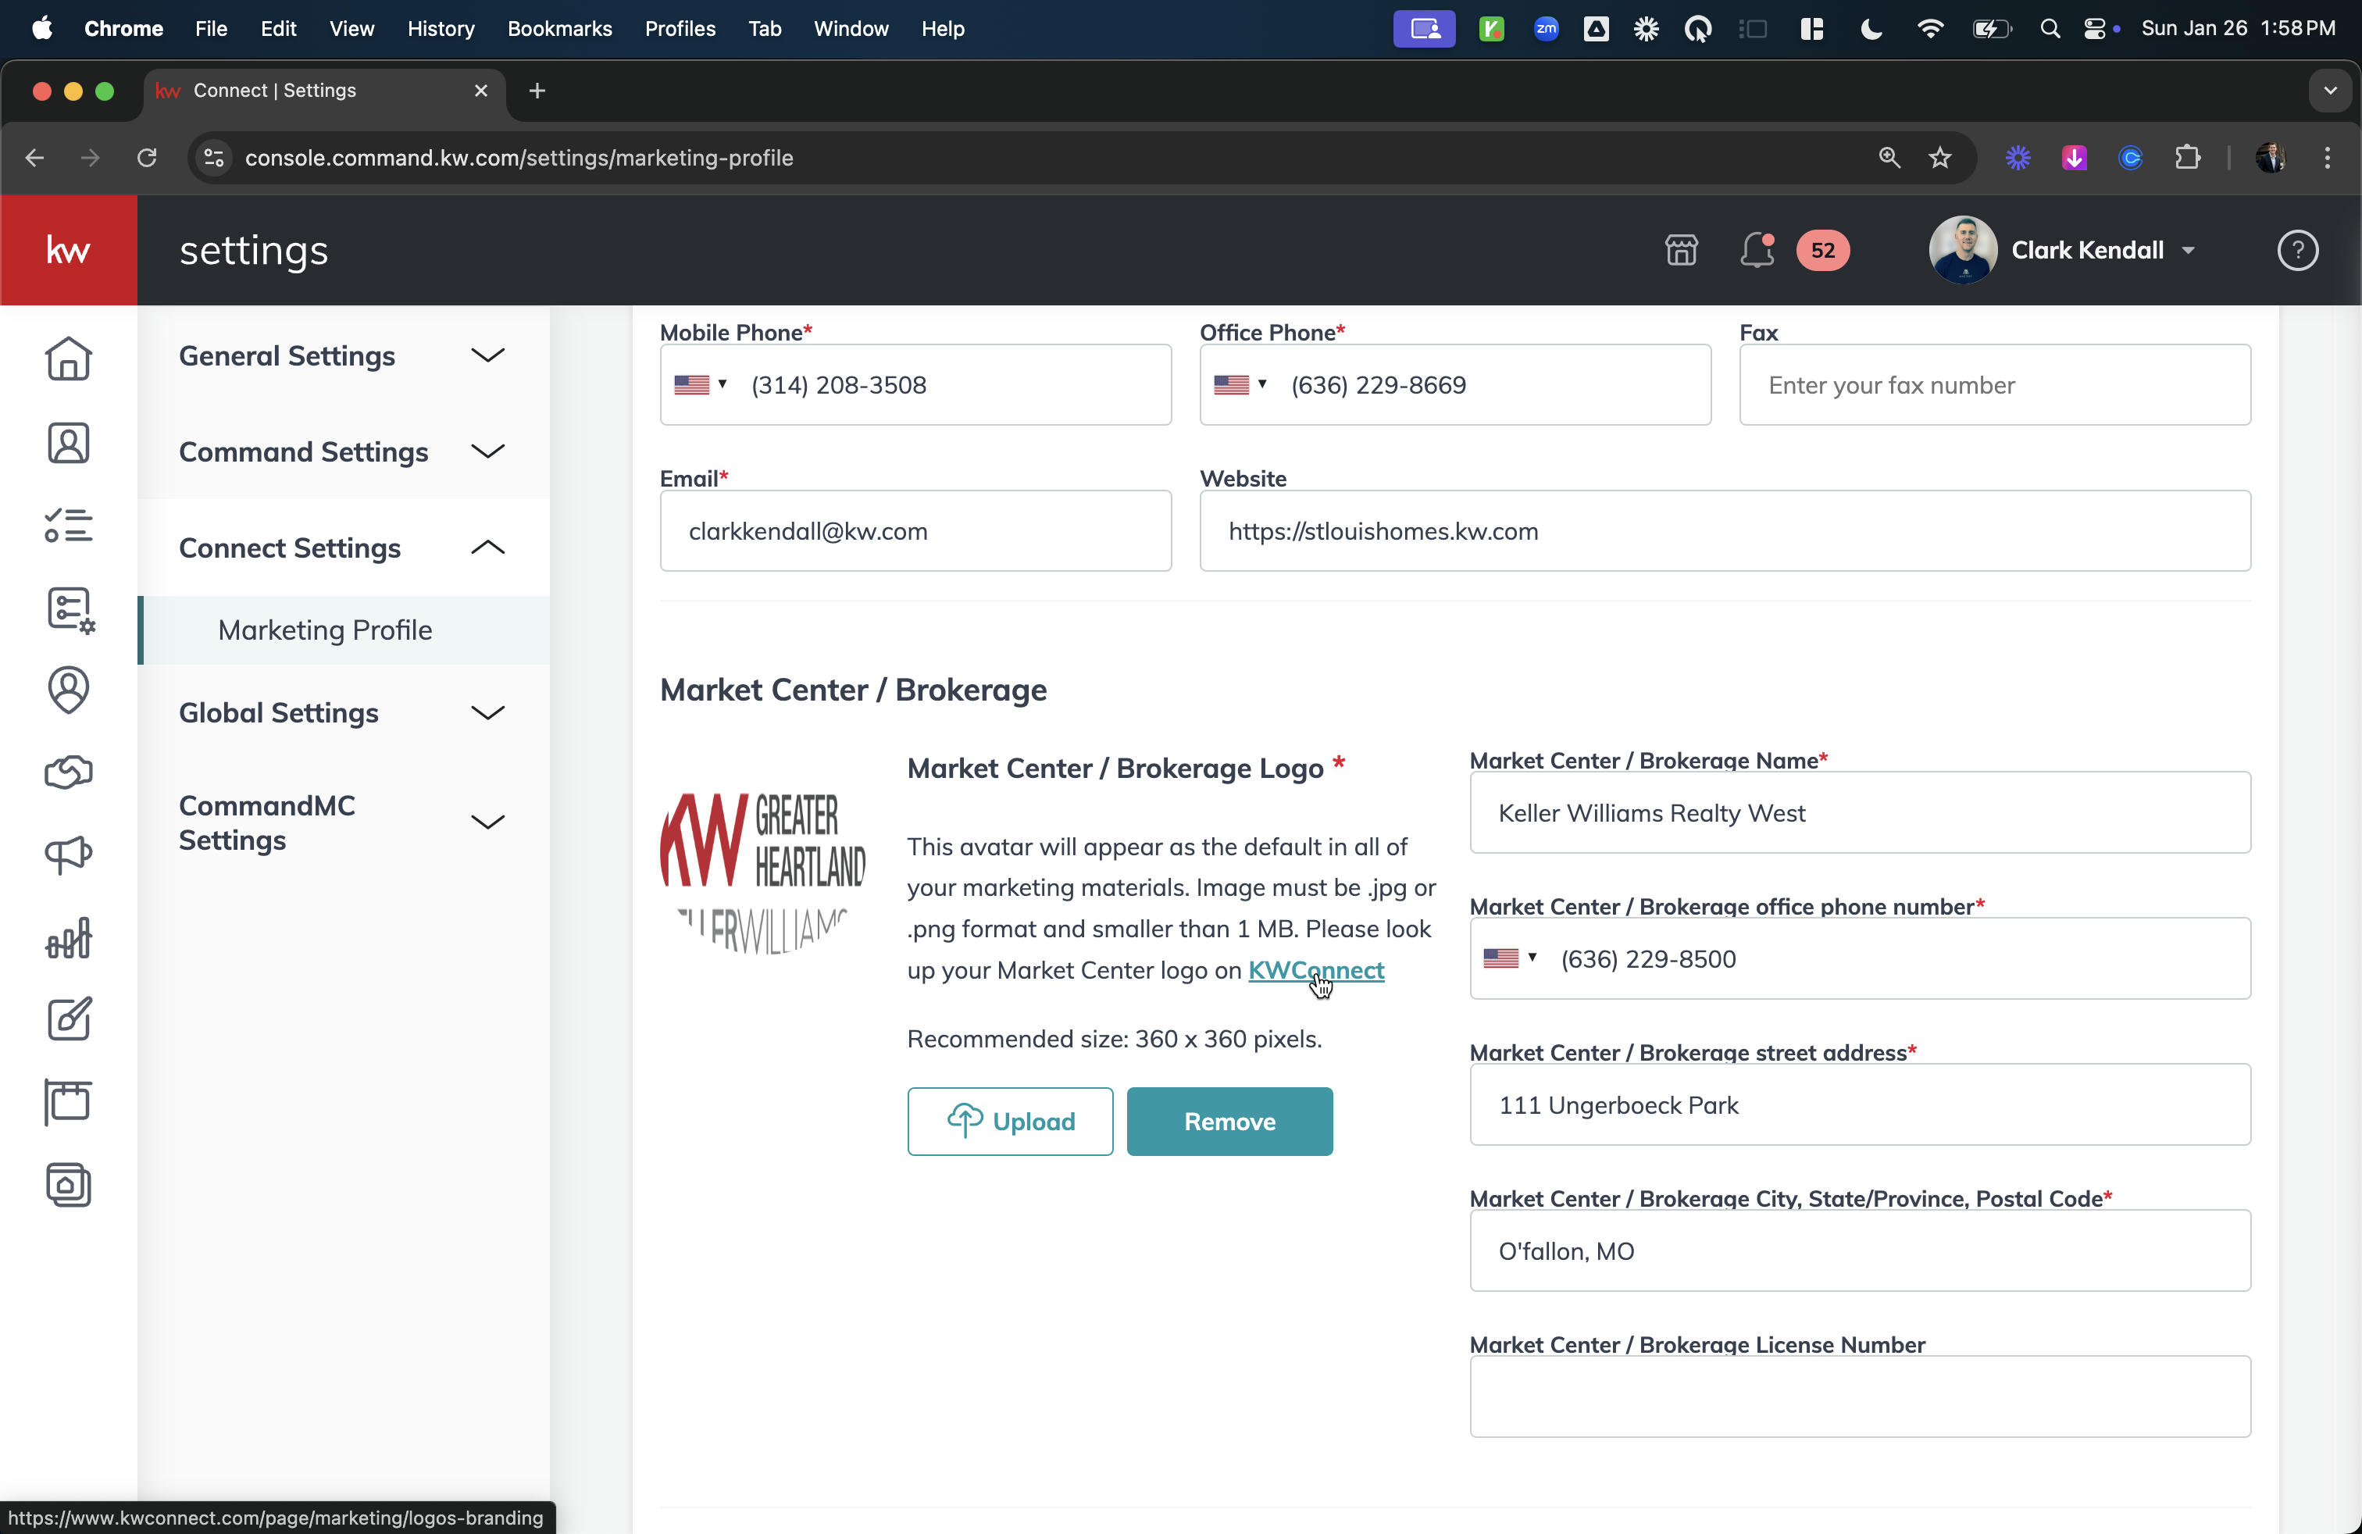
Task: Open the Tasks checklist icon in sidebar
Action: [69, 525]
